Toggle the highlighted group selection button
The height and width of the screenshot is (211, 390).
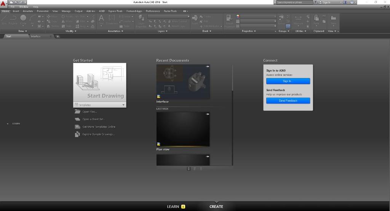[288, 26]
